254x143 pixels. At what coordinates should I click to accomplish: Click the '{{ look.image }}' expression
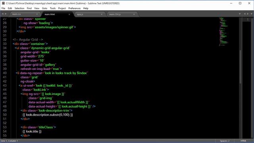coord(53,94)
